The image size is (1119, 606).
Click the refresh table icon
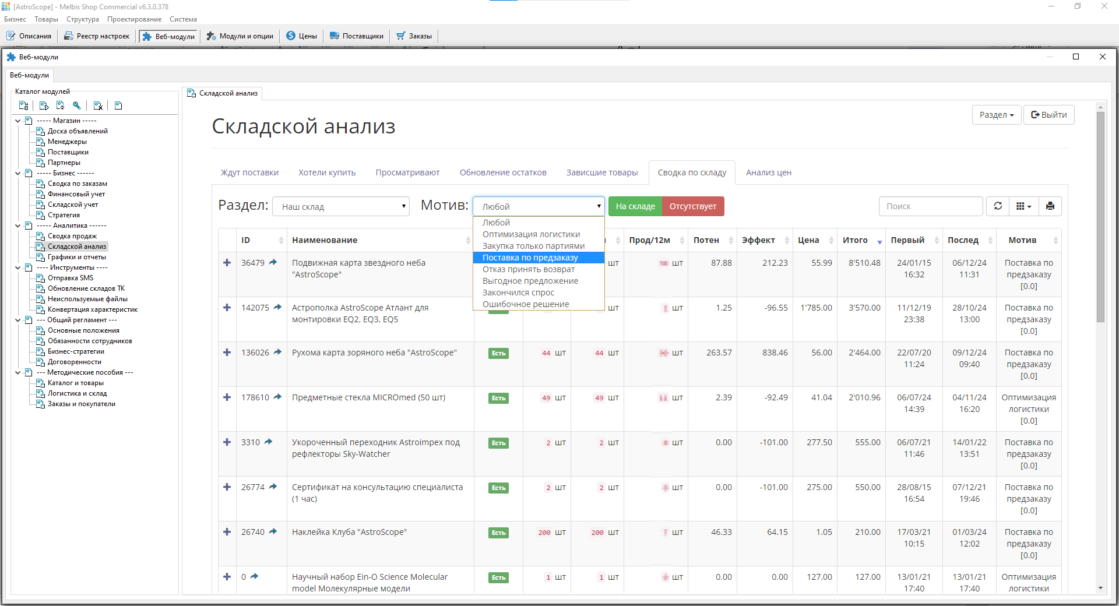pos(998,206)
